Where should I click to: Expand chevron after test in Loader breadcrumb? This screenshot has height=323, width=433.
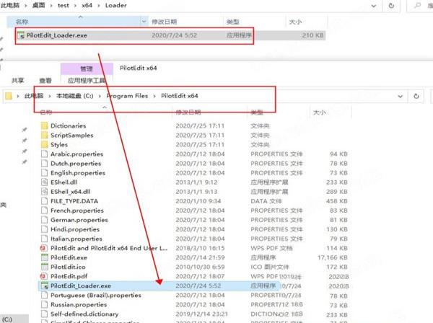coord(75,6)
